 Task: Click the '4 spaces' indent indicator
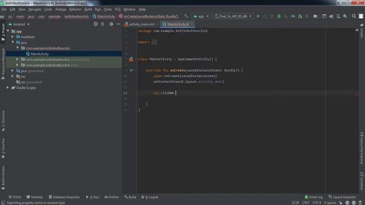330,203
